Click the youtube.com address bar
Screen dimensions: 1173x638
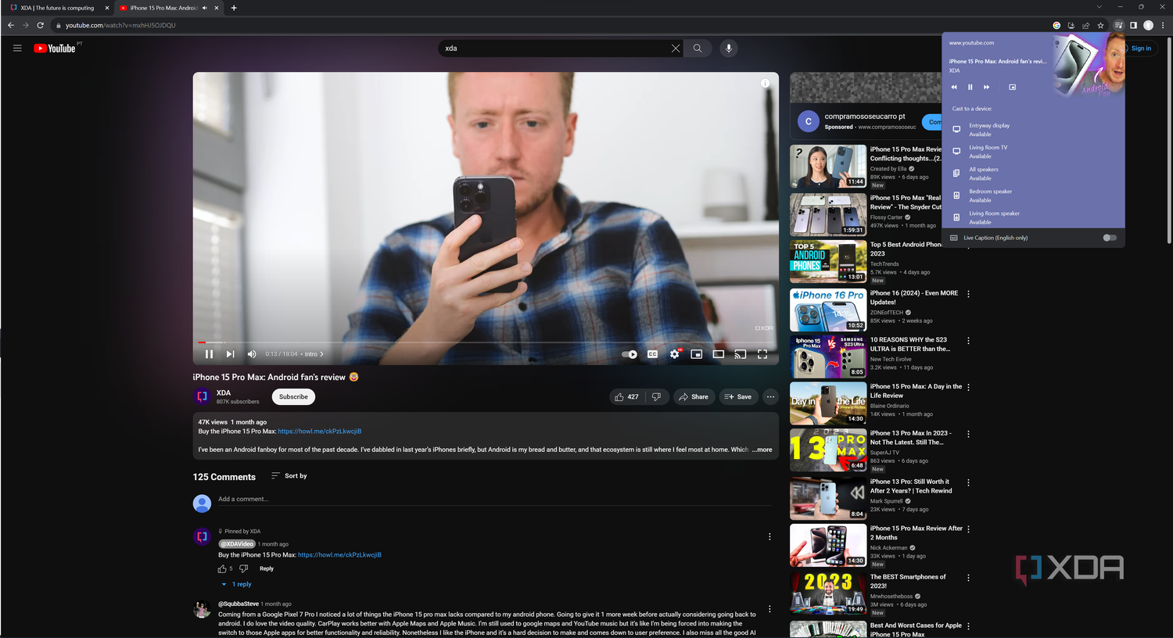pyautogui.click(x=547, y=25)
